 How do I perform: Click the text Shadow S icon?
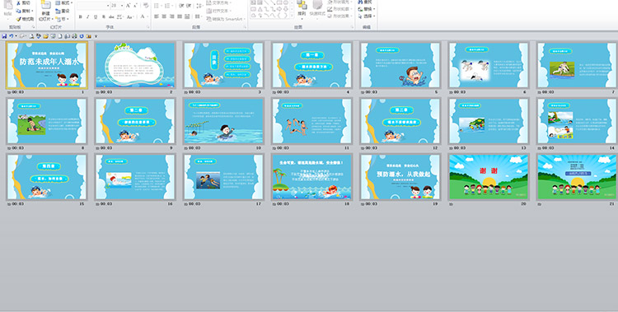[x=103, y=17]
